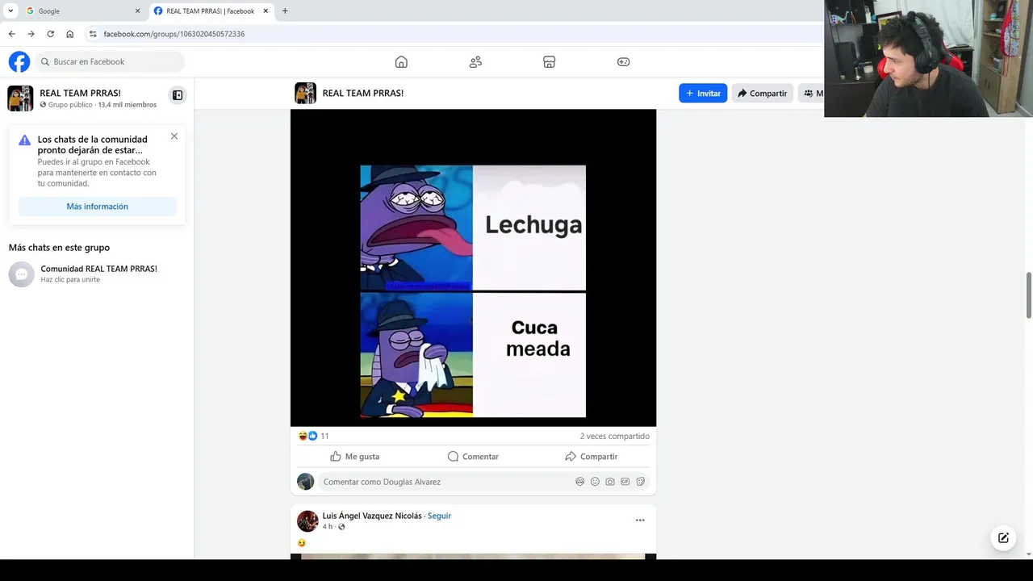1033x581 pixels.
Task: Select the REAL TEAM PRRAS! Facebook tab
Action: (x=210, y=11)
